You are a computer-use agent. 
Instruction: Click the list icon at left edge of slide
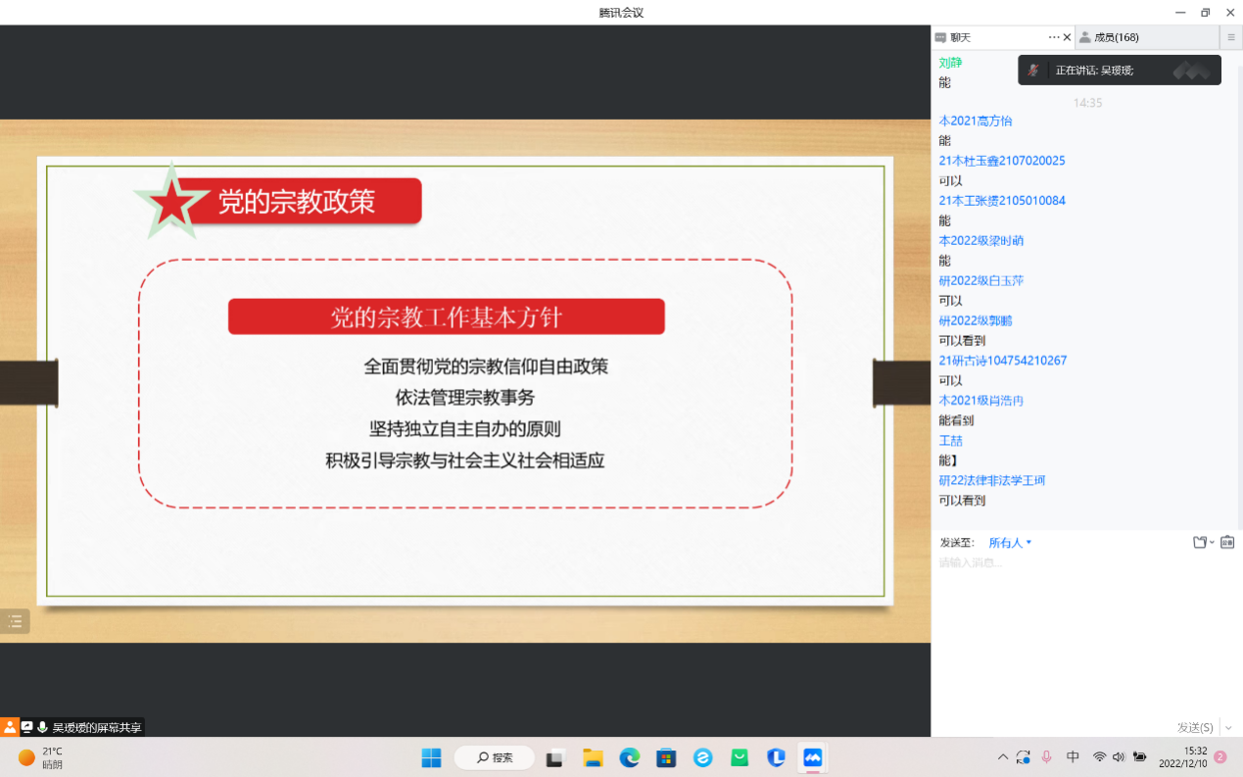(x=15, y=621)
